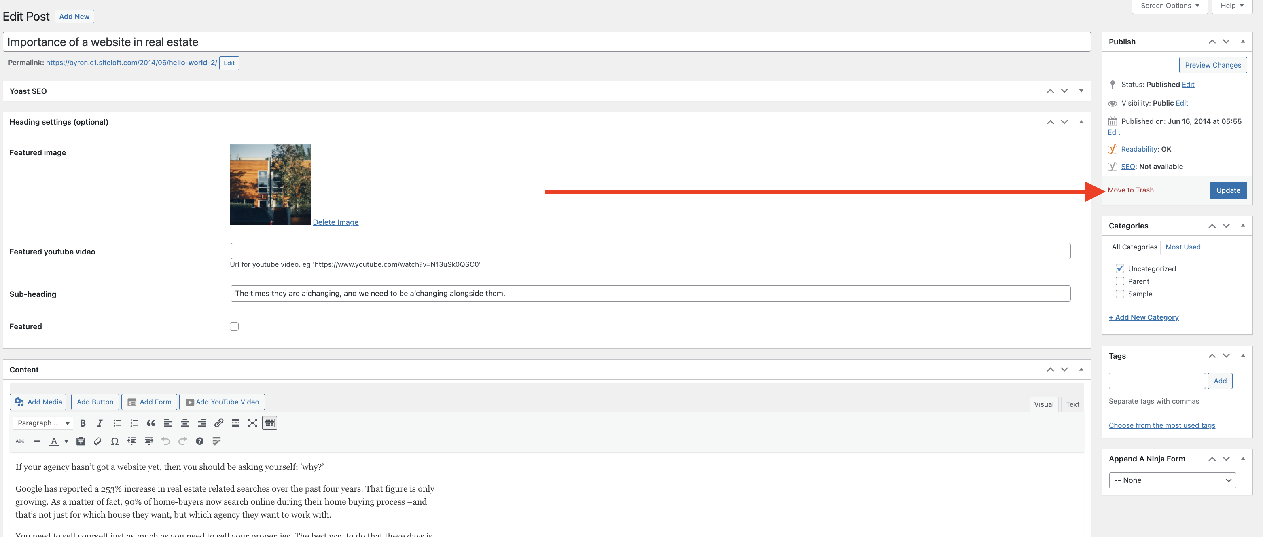
Task: Open keyboard shortcuts help icon
Action: (x=199, y=441)
